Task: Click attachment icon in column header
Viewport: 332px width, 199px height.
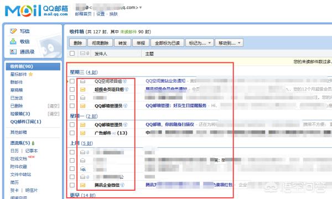Action: 87,53
